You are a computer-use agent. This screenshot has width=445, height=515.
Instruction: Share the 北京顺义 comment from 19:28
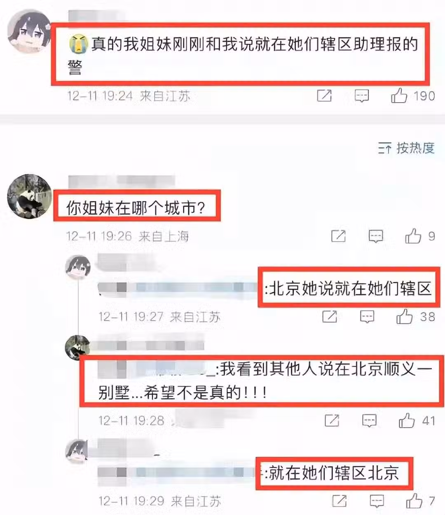point(332,420)
